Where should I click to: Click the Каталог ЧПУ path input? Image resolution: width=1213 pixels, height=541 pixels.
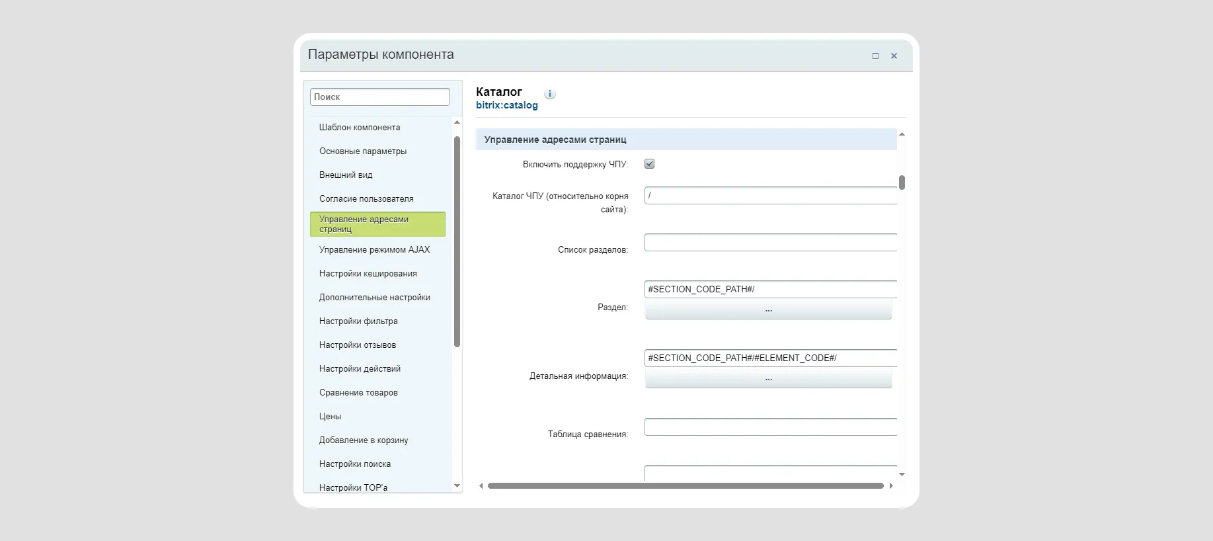(771, 195)
